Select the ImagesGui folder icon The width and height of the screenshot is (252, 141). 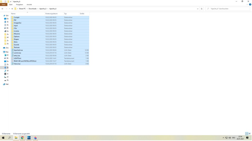pyautogui.click(x=12, y=23)
